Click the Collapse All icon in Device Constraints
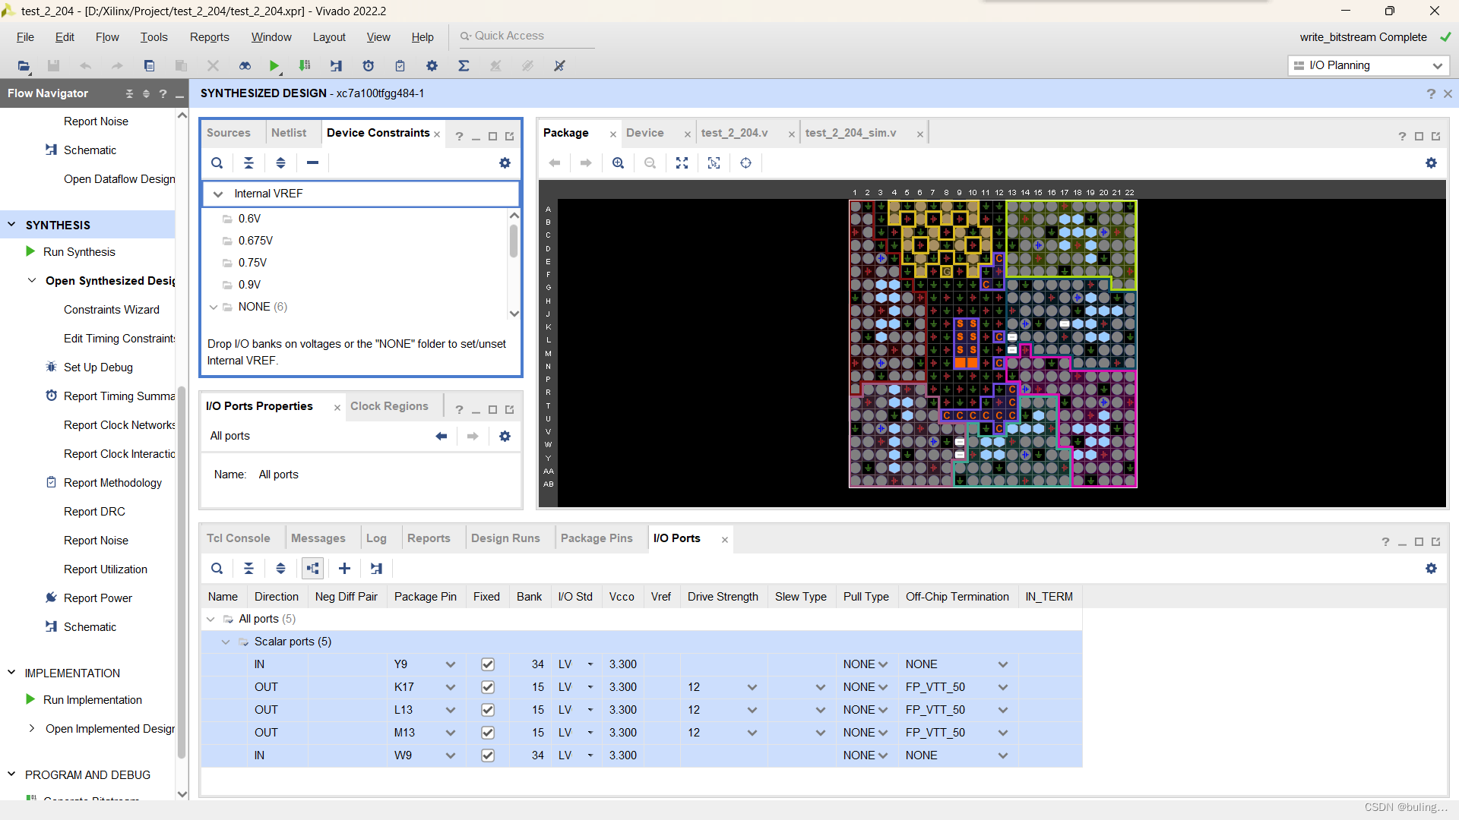 248,163
